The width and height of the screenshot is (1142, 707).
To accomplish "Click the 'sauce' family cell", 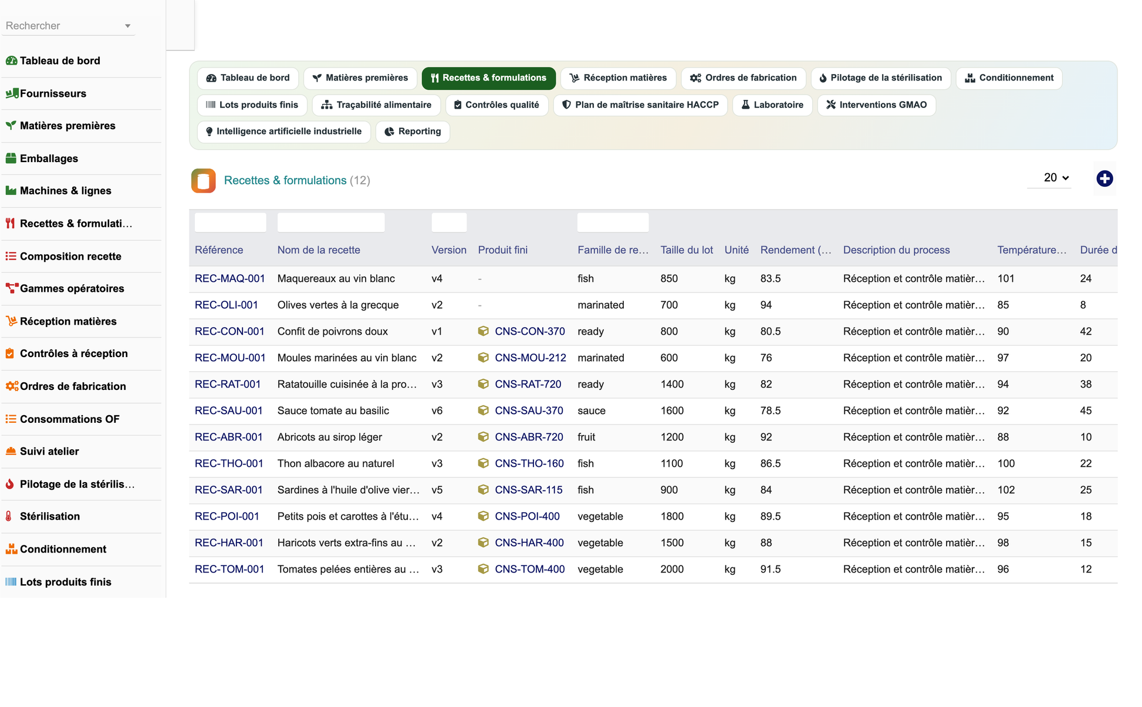I will point(592,410).
